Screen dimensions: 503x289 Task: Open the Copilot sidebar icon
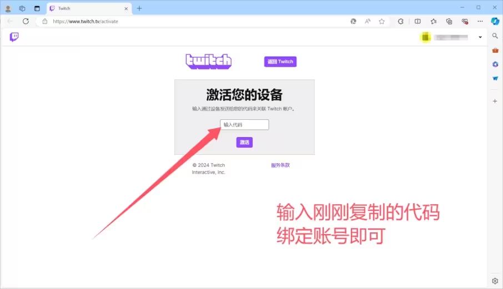coord(495,22)
